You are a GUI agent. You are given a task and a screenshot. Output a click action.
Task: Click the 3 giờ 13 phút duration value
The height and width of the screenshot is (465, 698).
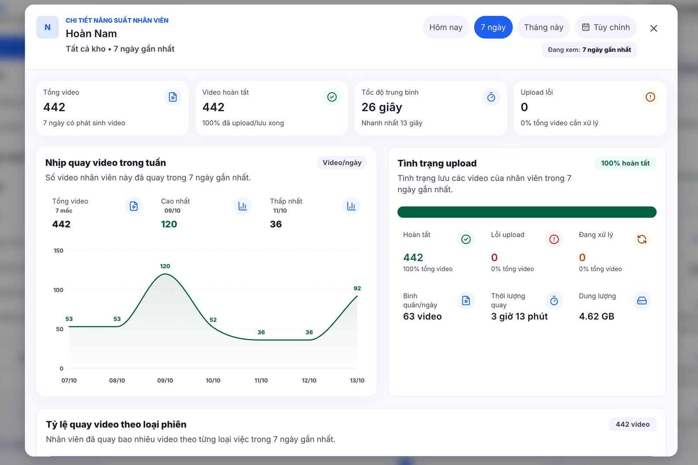tap(519, 317)
